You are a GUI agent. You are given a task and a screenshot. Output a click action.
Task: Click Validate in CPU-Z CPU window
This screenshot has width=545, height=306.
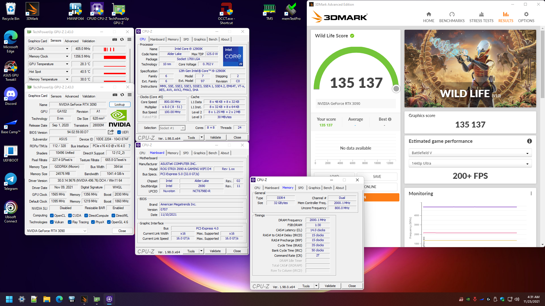215,137
